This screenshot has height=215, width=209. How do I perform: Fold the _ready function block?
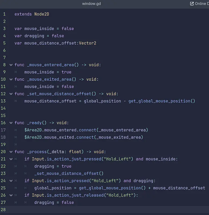pyautogui.click(x=11, y=123)
